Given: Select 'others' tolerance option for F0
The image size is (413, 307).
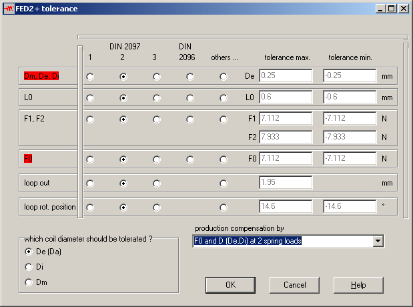Looking at the screenshot, I should coord(224,160).
